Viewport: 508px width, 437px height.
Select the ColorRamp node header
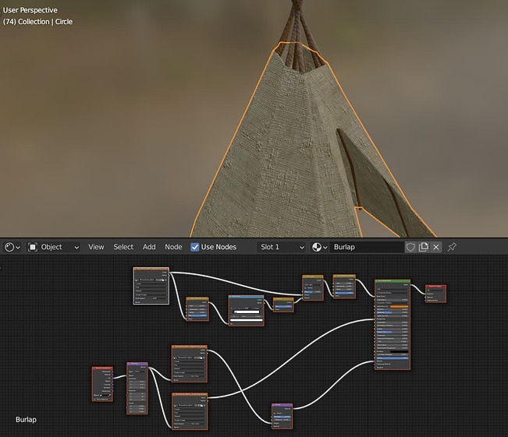pyautogui.click(x=247, y=296)
